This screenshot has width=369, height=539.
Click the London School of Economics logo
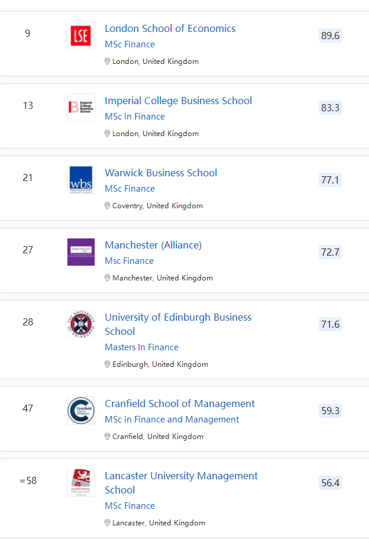pyautogui.click(x=80, y=35)
